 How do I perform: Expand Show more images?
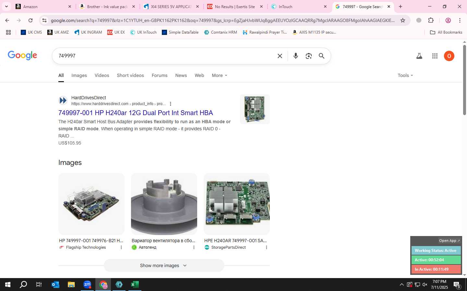(x=164, y=265)
